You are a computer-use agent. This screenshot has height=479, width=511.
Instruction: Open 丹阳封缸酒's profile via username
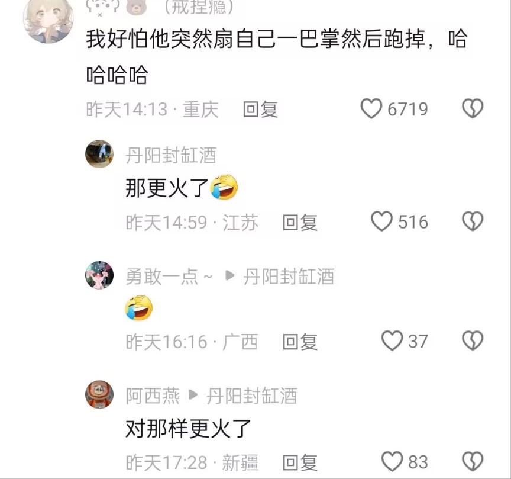pyautogui.click(x=171, y=155)
